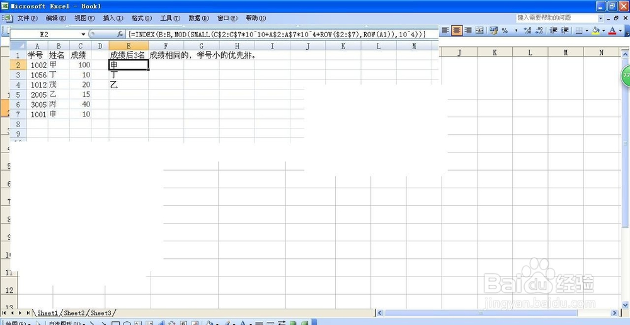Click the red Font Color icon

tap(612, 30)
